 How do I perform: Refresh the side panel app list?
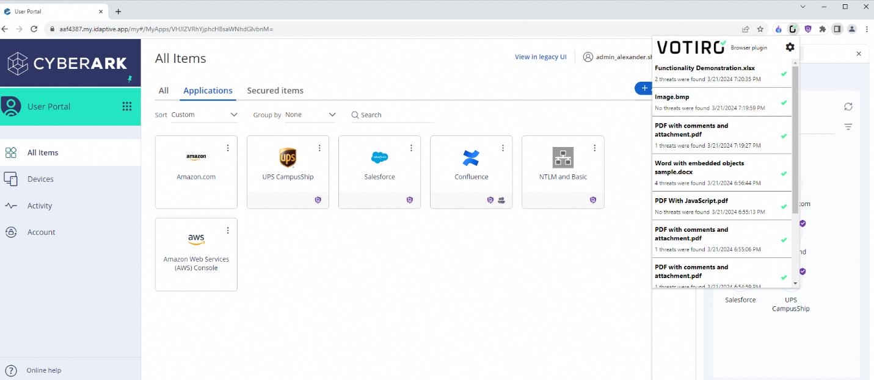coord(848,107)
